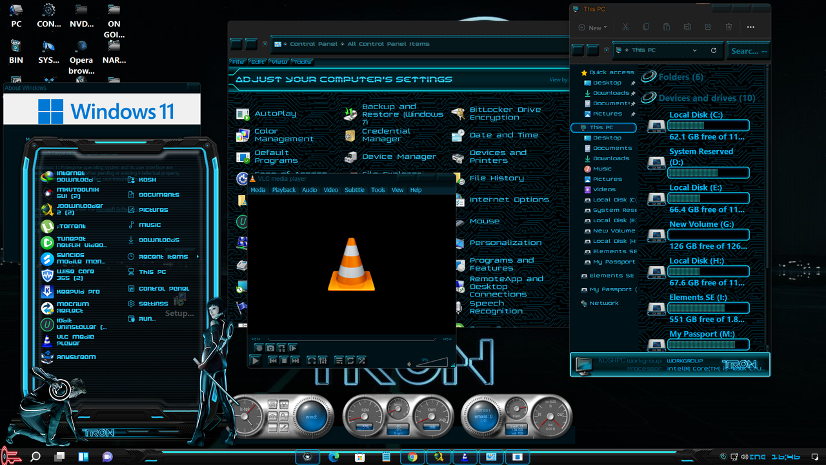
Task: Skip to previous media in VLC
Action: (x=273, y=360)
